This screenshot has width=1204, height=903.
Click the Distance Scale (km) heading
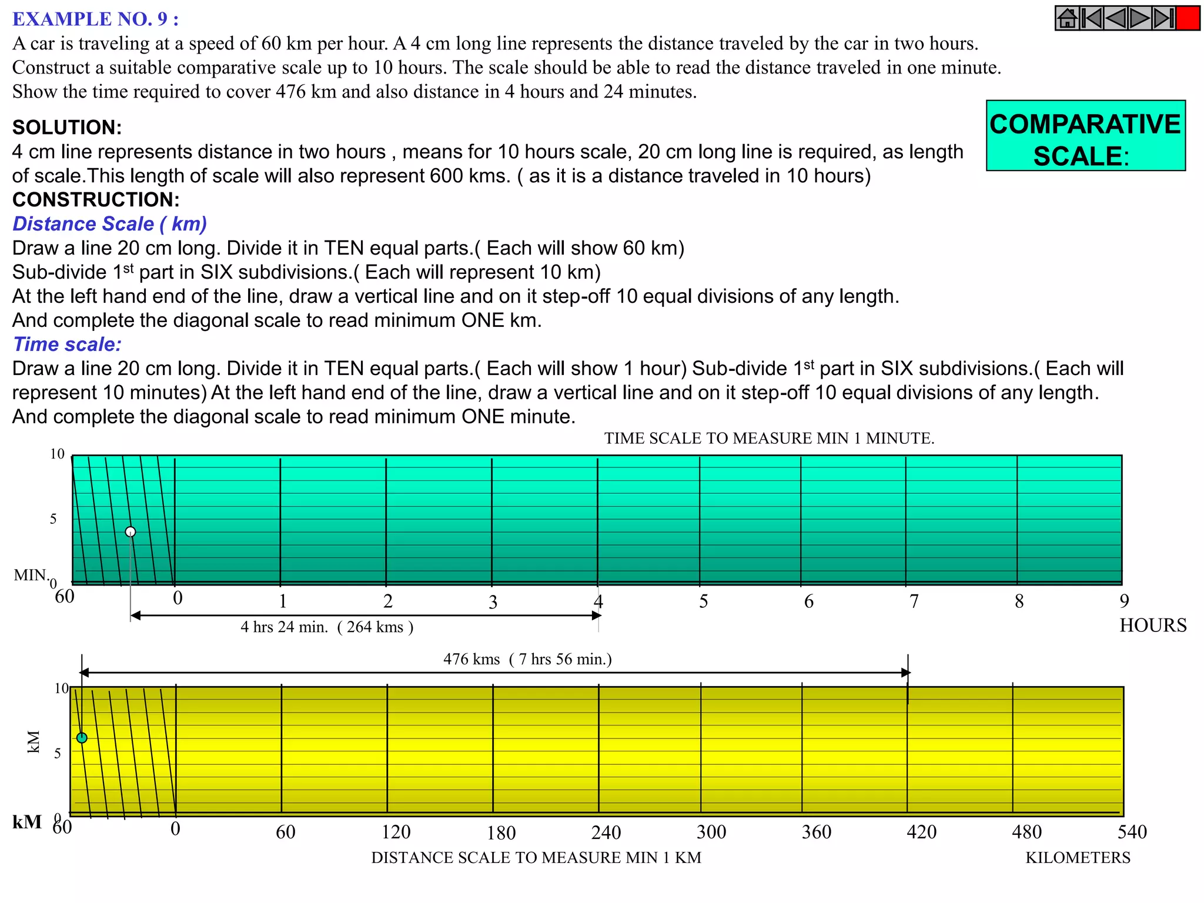[x=109, y=224]
